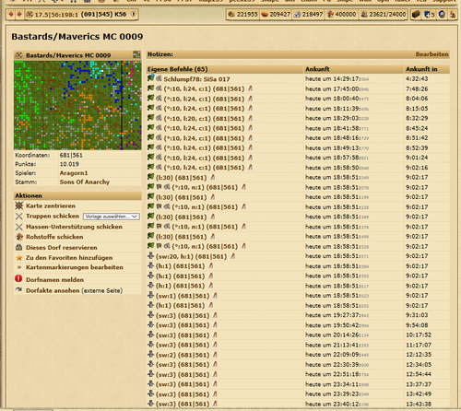Go to previous village with left red arrow
The height and width of the screenshot is (411, 461).
[11, 14]
